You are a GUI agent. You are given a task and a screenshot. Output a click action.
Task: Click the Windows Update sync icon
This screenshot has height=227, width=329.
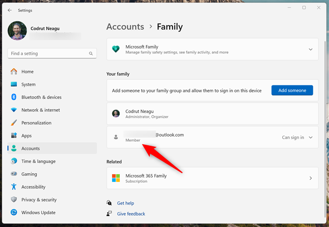14,212
